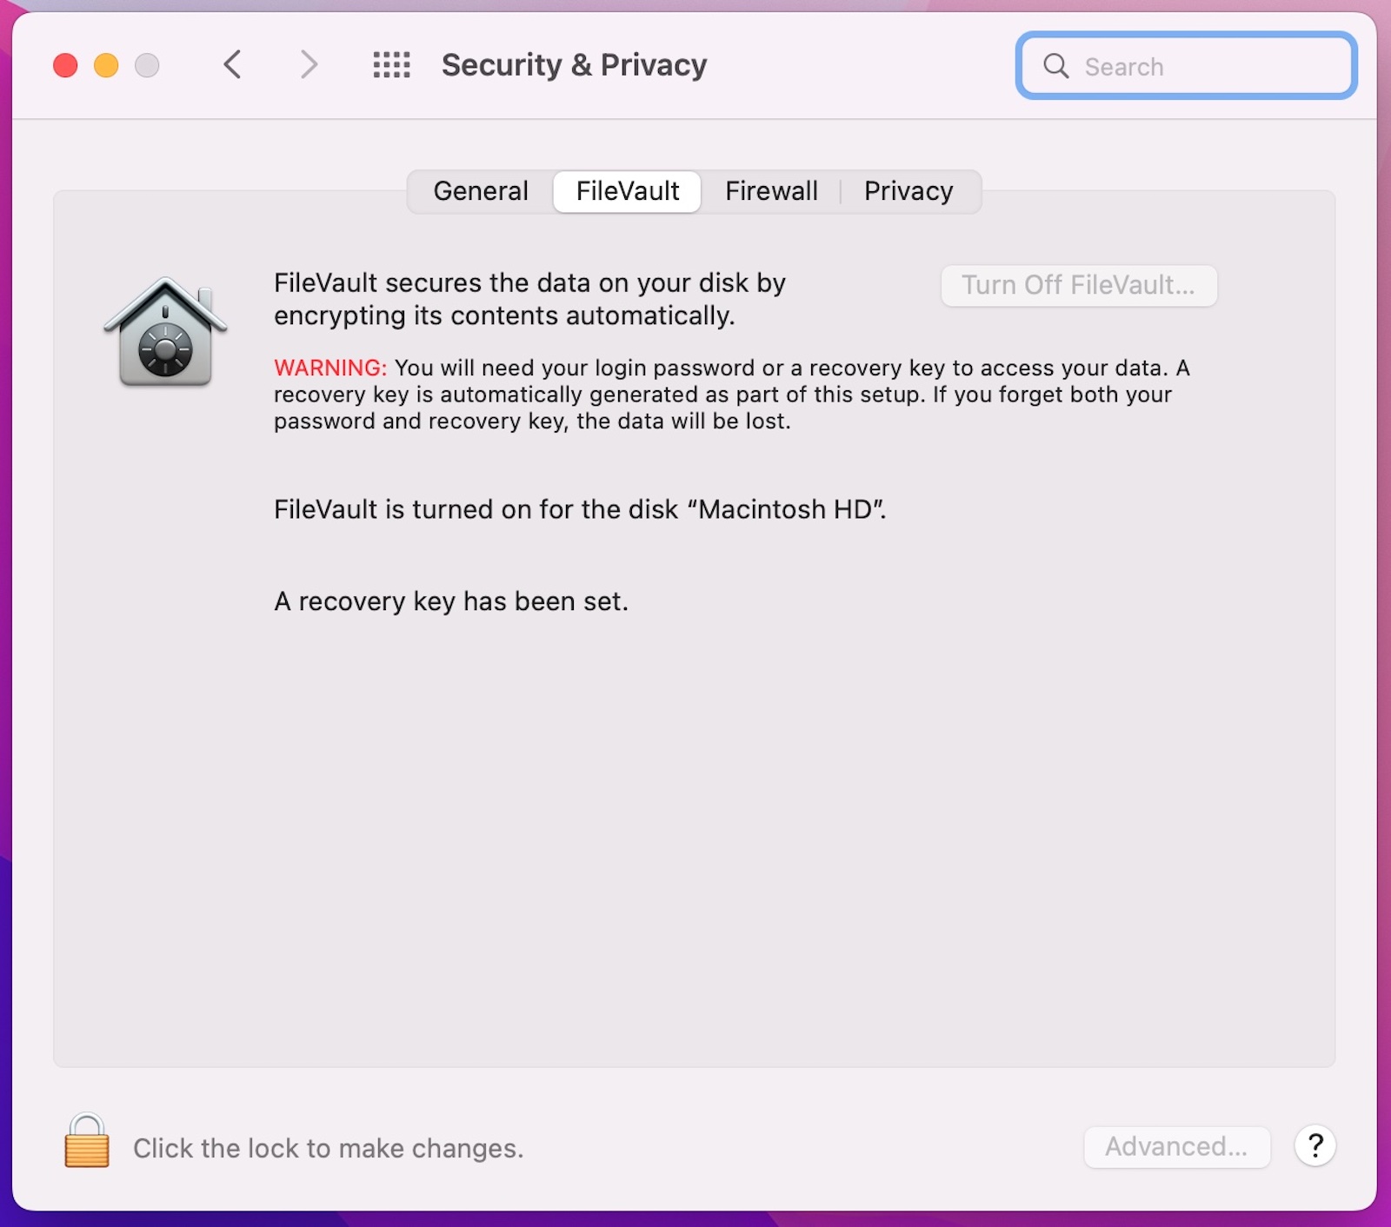This screenshot has height=1227, width=1391.
Task: Go forward with the right chevron
Action: [x=309, y=65]
